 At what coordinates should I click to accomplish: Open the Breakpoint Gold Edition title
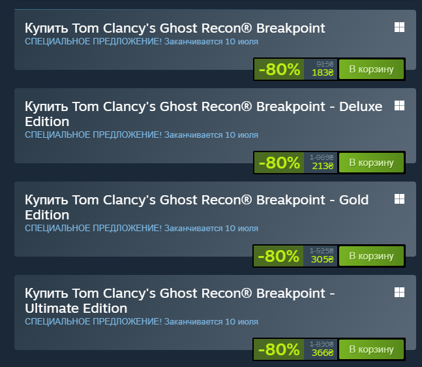197,208
